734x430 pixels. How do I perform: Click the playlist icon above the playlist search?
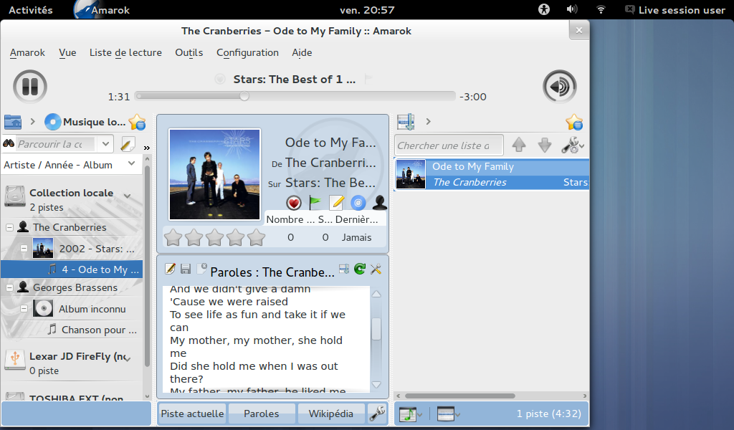click(406, 122)
